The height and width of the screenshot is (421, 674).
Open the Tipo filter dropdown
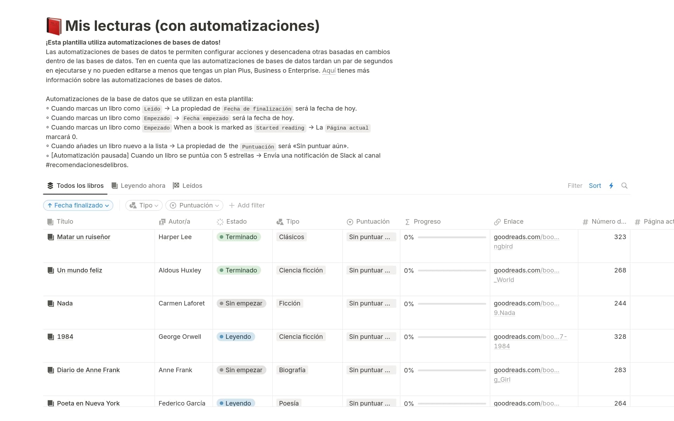click(144, 205)
